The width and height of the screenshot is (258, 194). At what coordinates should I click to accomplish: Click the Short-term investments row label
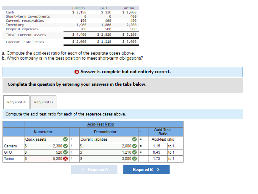coord(28,16)
